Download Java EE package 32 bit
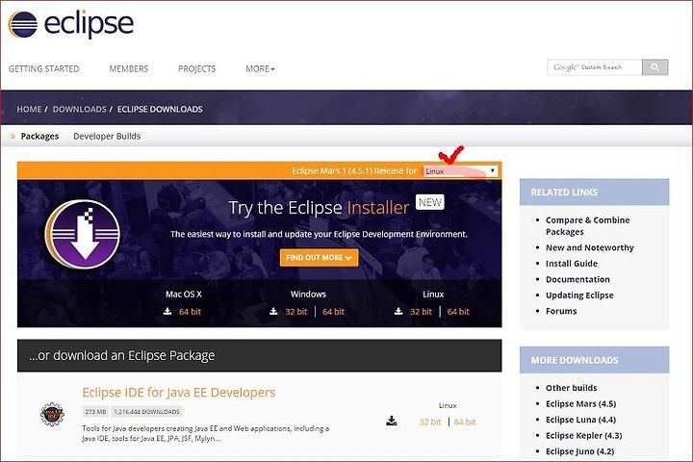This screenshot has width=693, height=462. (x=430, y=422)
